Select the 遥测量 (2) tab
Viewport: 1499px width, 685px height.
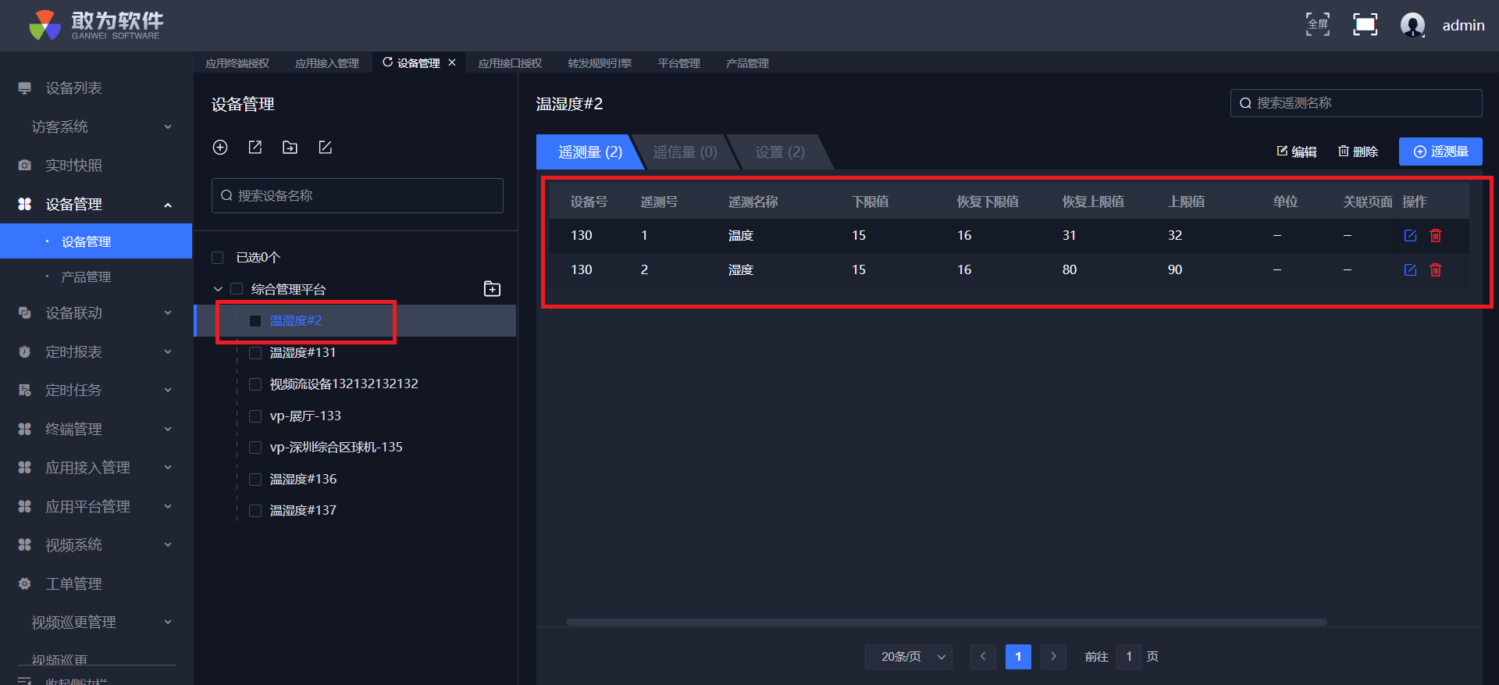tap(590, 152)
